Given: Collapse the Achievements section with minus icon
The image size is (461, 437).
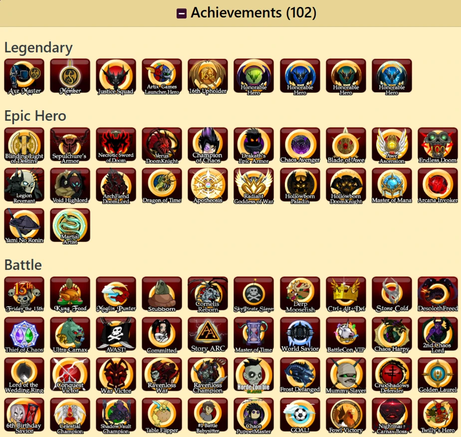Looking at the screenshot, I should pyautogui.click(x=182, y=13).
